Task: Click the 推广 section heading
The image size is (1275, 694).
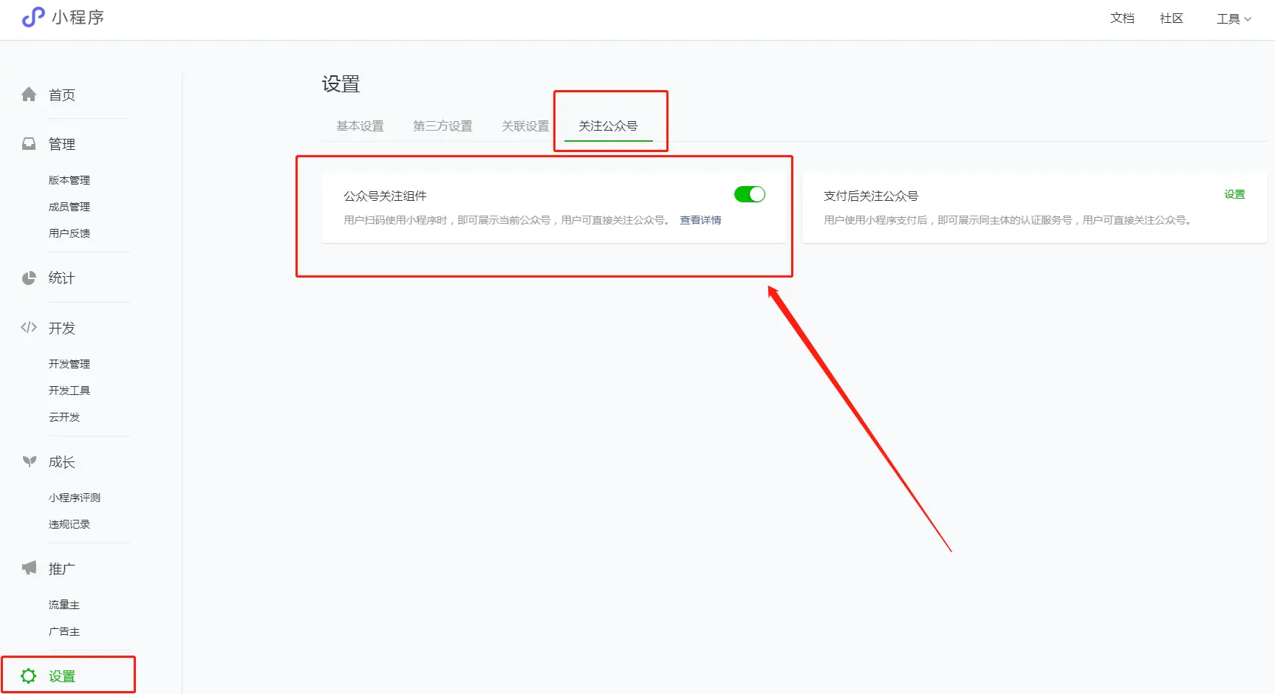Action: coord(62,569)
